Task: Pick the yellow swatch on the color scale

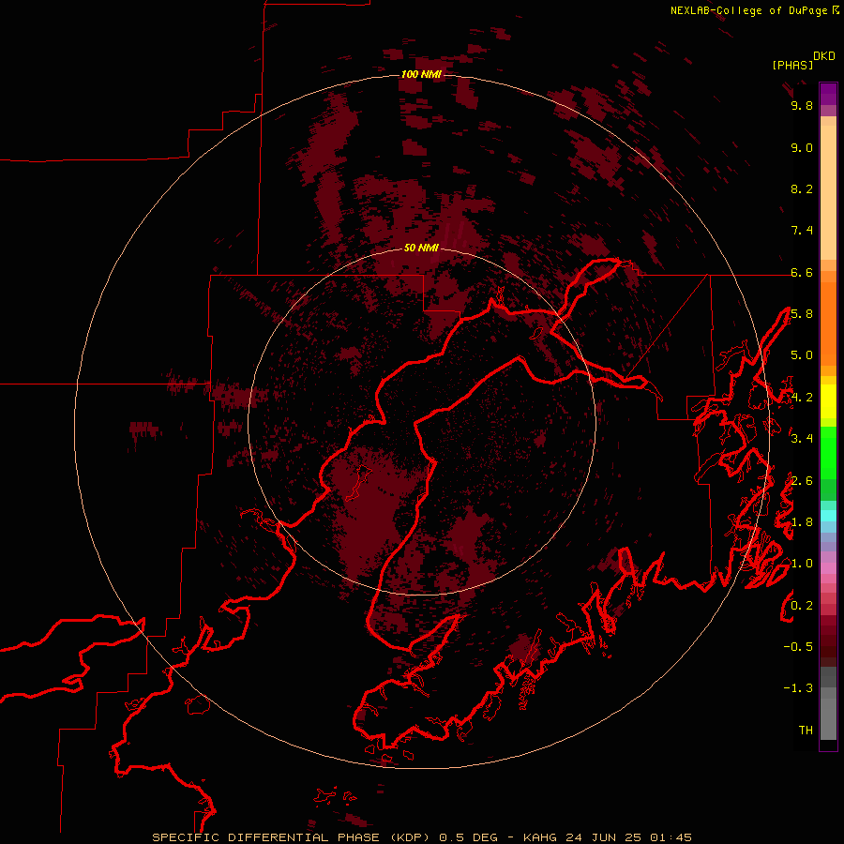Action: click(x=828, y=401)
